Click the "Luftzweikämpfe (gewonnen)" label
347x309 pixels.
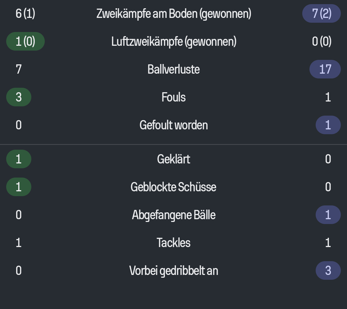pos(173,42)
